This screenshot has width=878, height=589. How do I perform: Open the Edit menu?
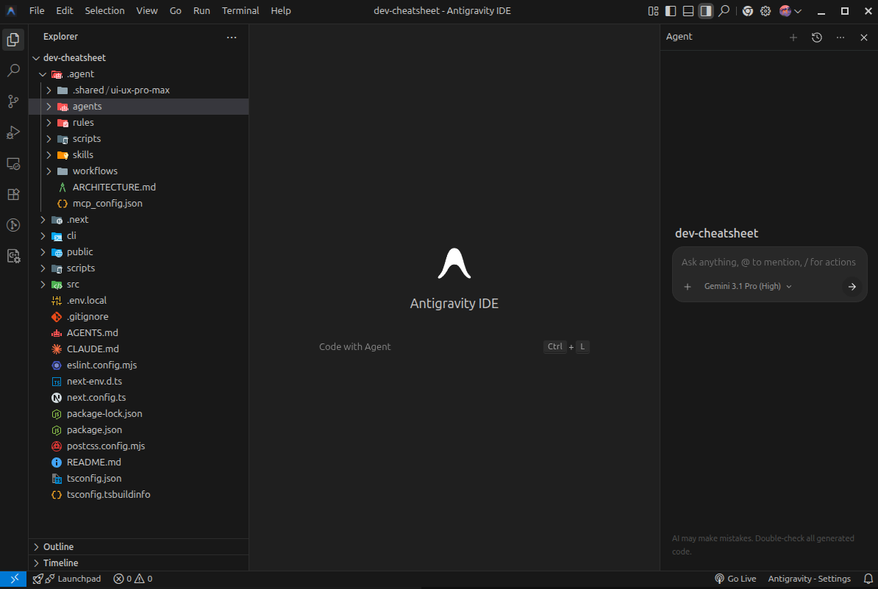coord(65,10)
